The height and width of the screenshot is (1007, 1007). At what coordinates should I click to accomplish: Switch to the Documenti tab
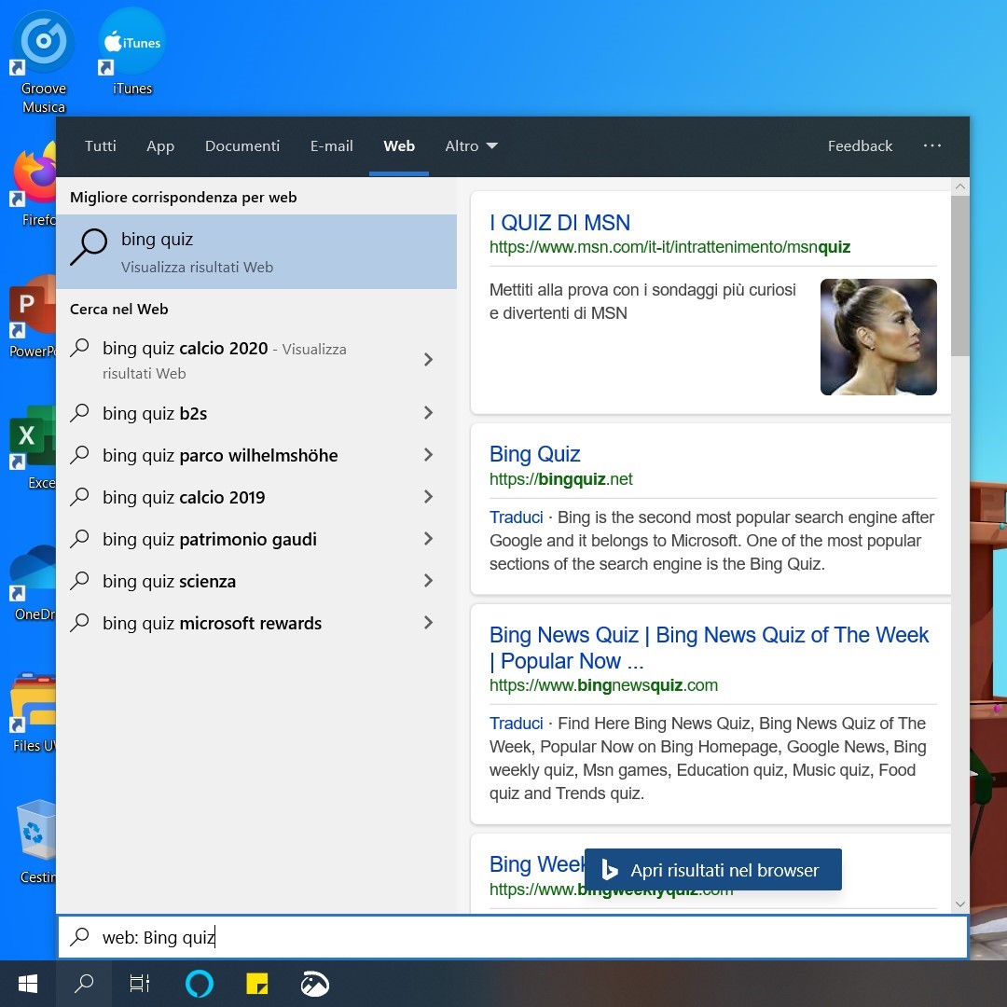242,145
